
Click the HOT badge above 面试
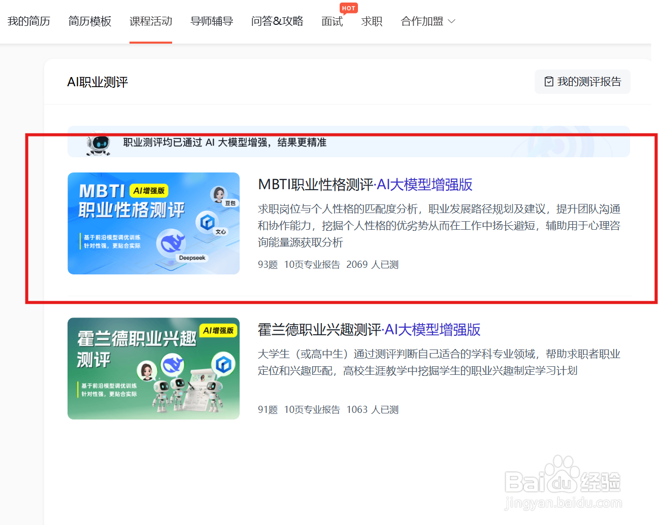click(349, 8)
